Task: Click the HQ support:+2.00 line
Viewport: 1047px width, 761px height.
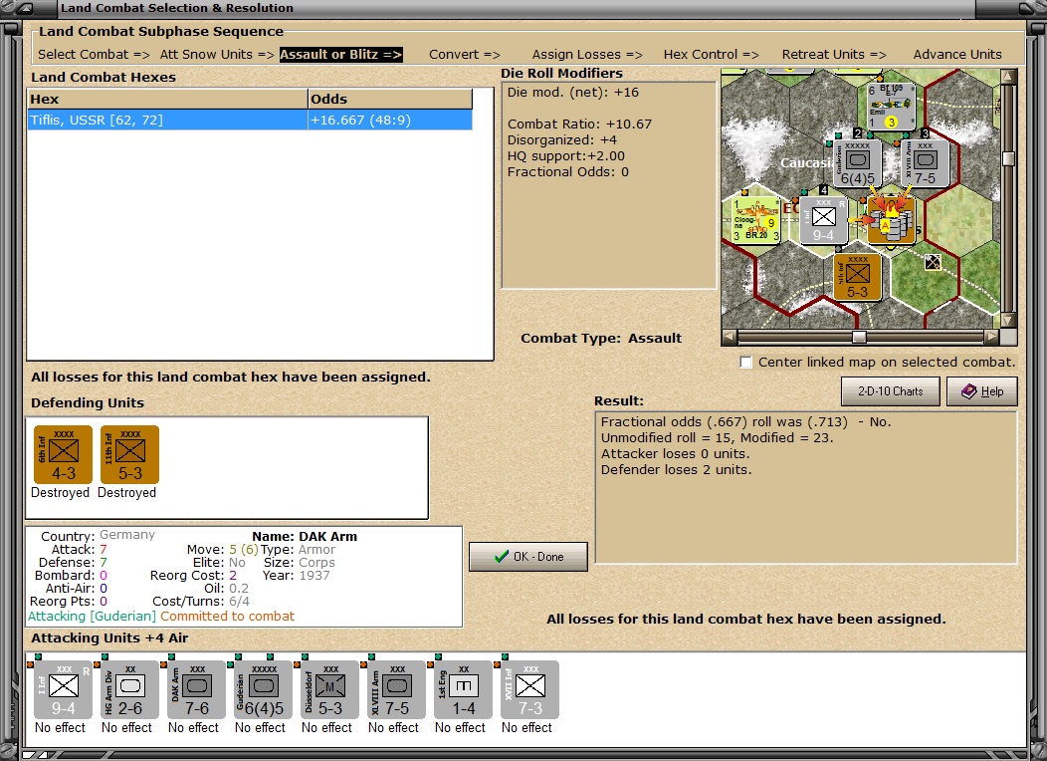Action: pos(566,156)
